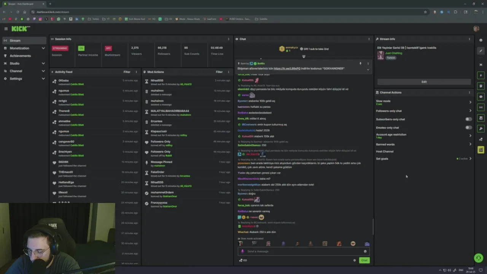
Task: Toggle Emotes-only chat switch
Action: [468, 127]
